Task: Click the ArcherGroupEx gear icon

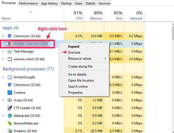Action: pos(10,77)
